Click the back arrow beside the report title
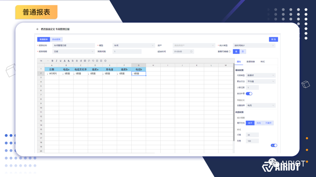 tap(37, 29)
